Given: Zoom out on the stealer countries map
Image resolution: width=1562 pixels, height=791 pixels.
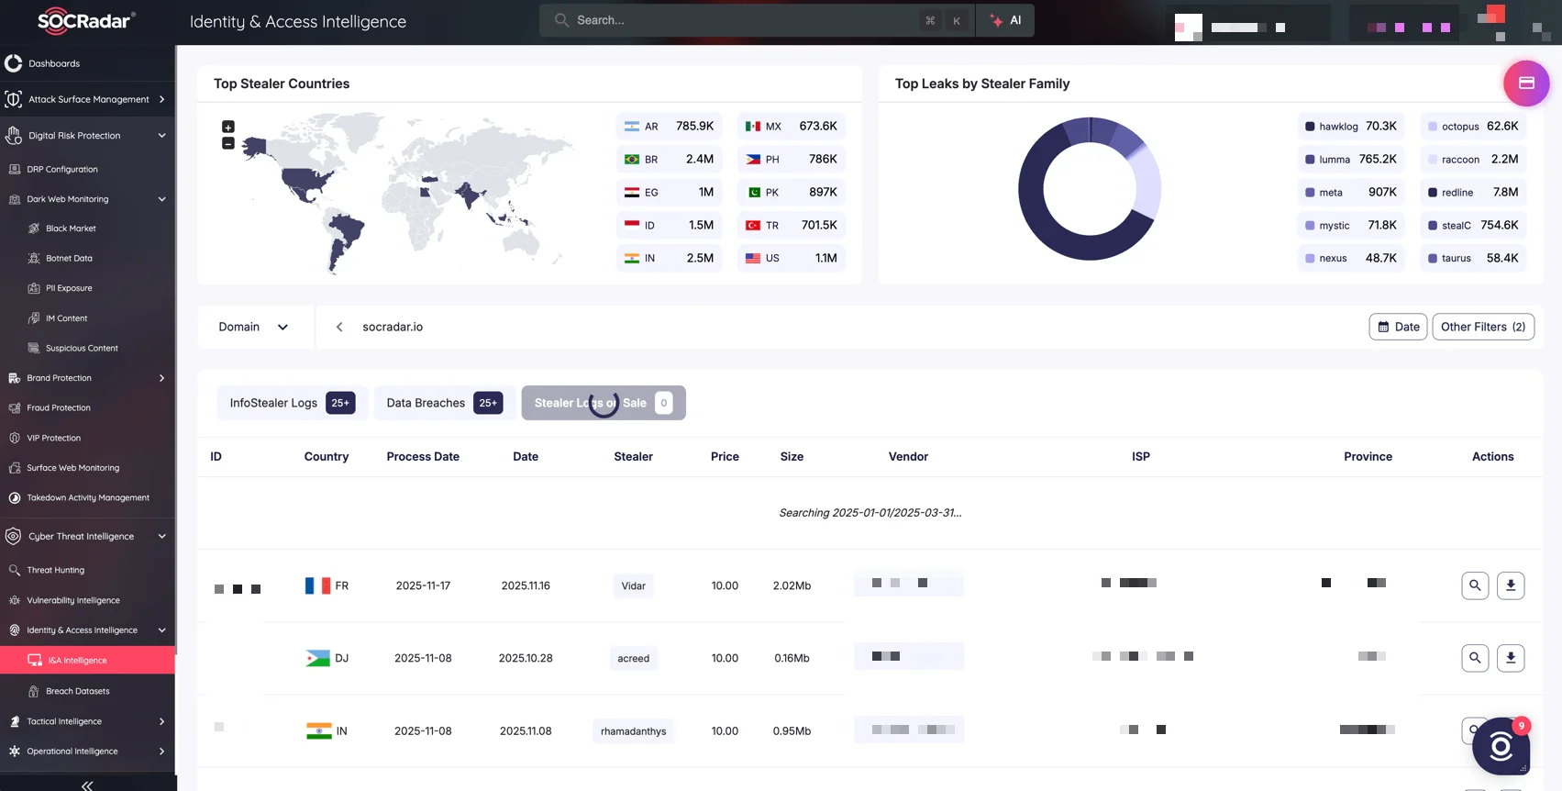Looking at the screenshot, I should (x=228, y=143).
